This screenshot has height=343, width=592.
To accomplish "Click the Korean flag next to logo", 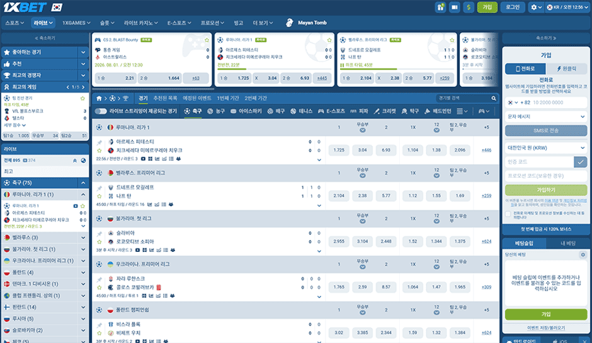I will pos(57,7).
